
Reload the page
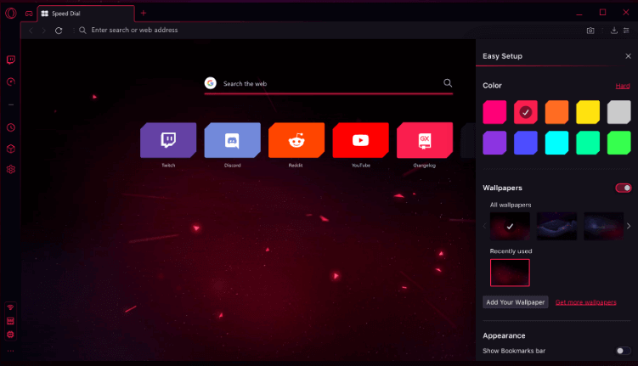click(59, 31)
